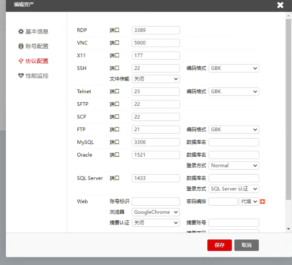Click the account icon beside 账号配置
Viewport: 292px width, 265px height.
click(21, 46)
